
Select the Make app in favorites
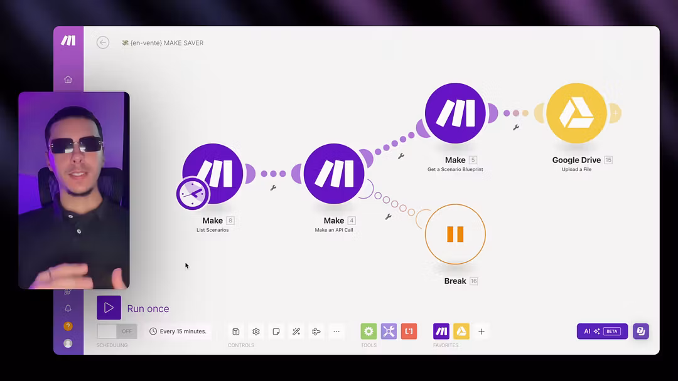coord(441,331)
